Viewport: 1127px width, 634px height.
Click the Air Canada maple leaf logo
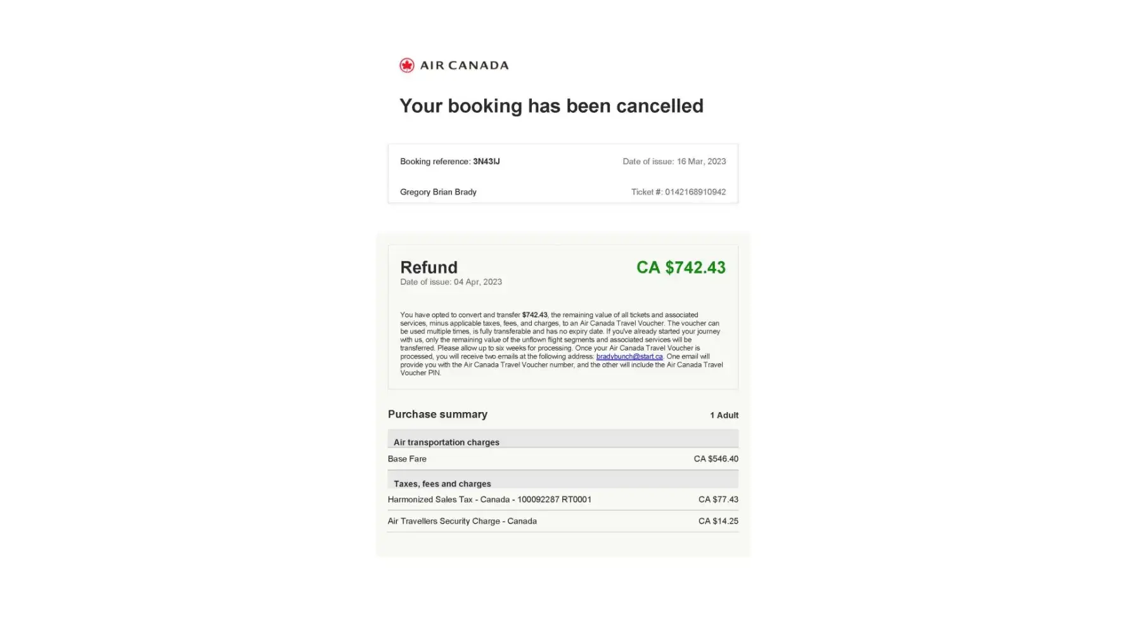[407, 65]
